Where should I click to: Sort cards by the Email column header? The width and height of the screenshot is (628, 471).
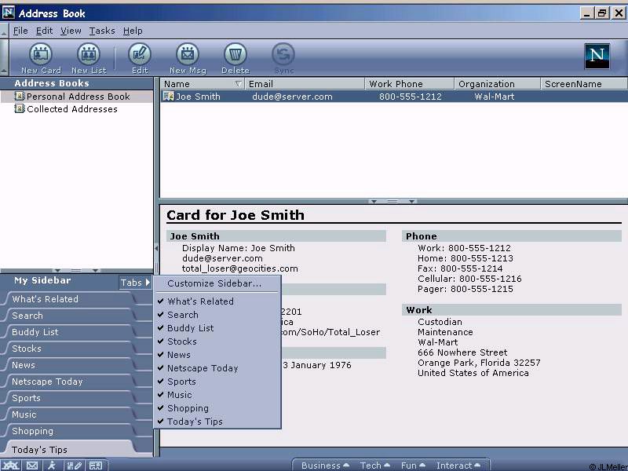305,84
